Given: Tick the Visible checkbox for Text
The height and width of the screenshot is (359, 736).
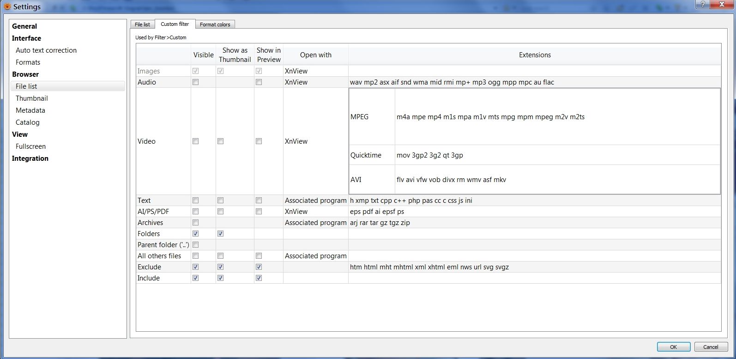Looking at the screenshot, I should [x=196, y=201].
